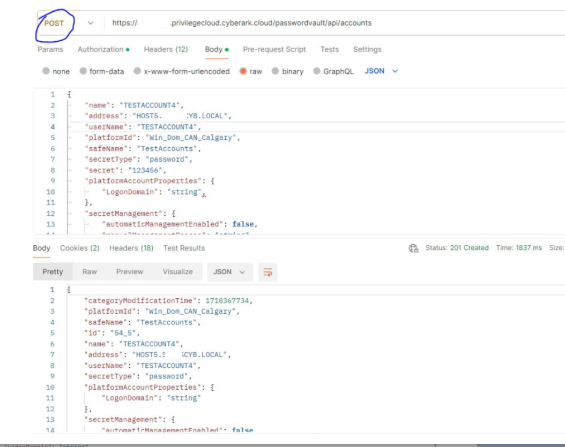The height and width of the screenshot is (447, 565).
Task: Select the form-data radio button
Action: click(83, 71)
